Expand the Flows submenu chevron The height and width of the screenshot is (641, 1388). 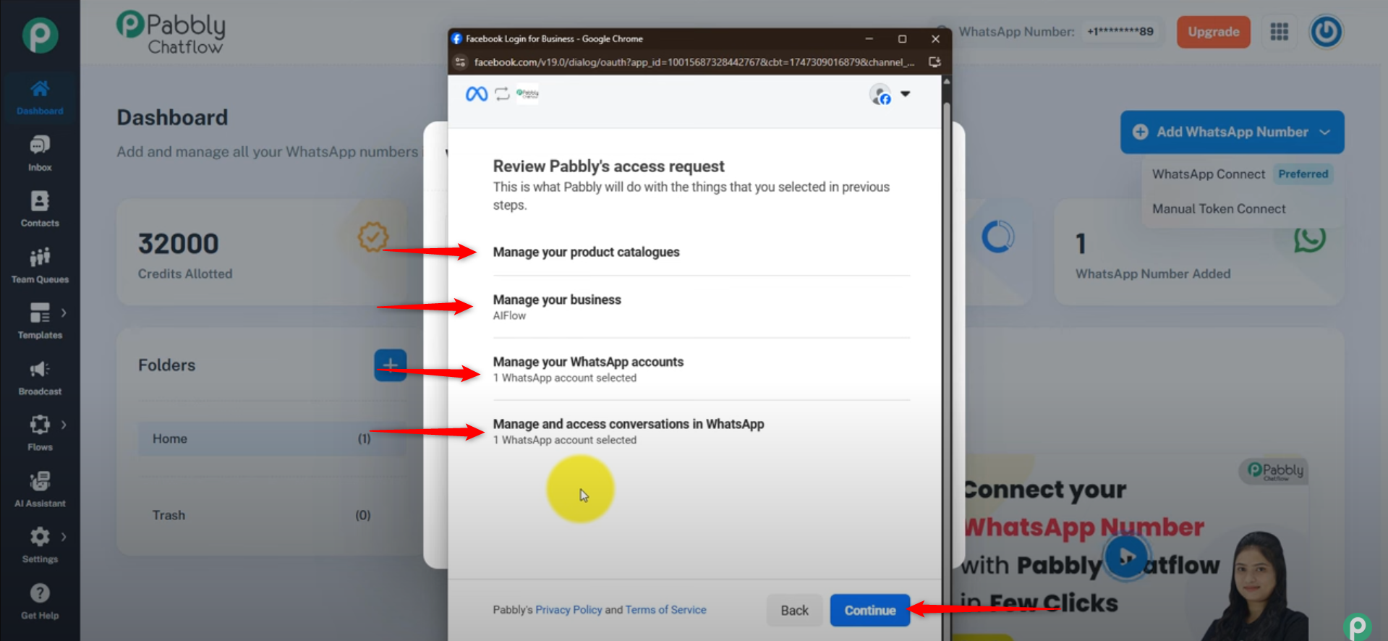[64, 425]
